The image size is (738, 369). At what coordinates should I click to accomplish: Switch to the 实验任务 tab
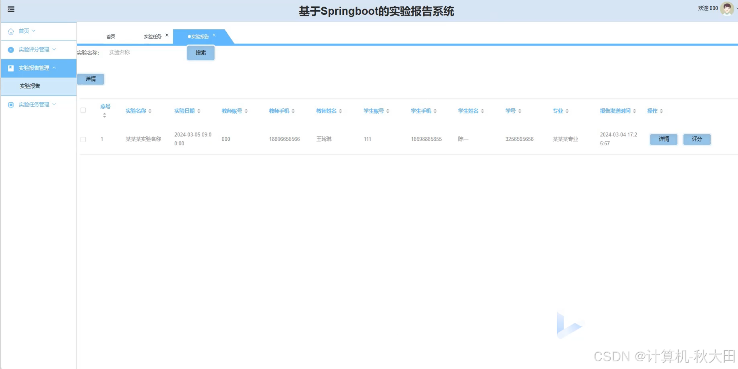(x=153, y=36)
